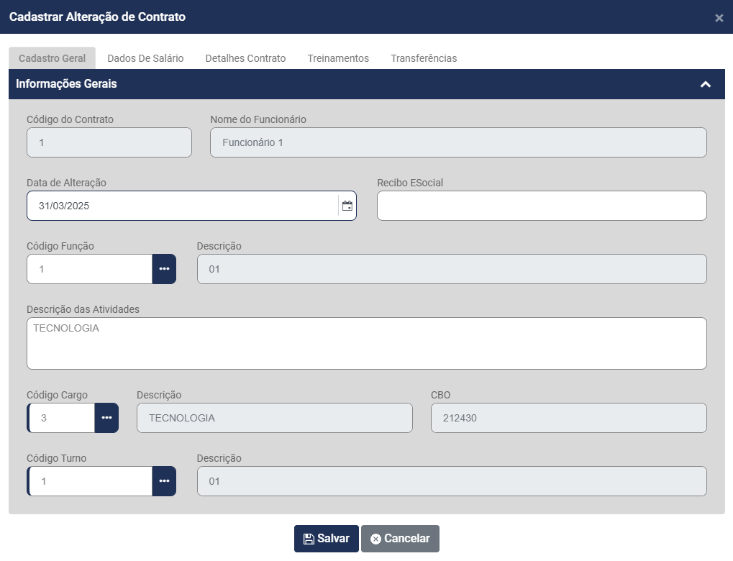The image size is (733, 561).
Task: Open the Detalhes Contrato tab
Action: tap(245, 58)
